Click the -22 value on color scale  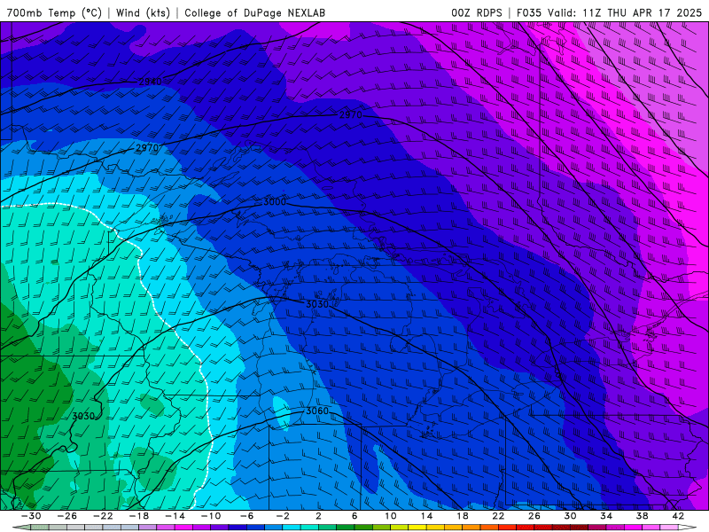tap(103, 516)
